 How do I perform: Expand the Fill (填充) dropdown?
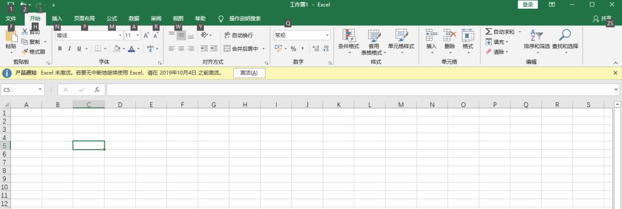507,42
